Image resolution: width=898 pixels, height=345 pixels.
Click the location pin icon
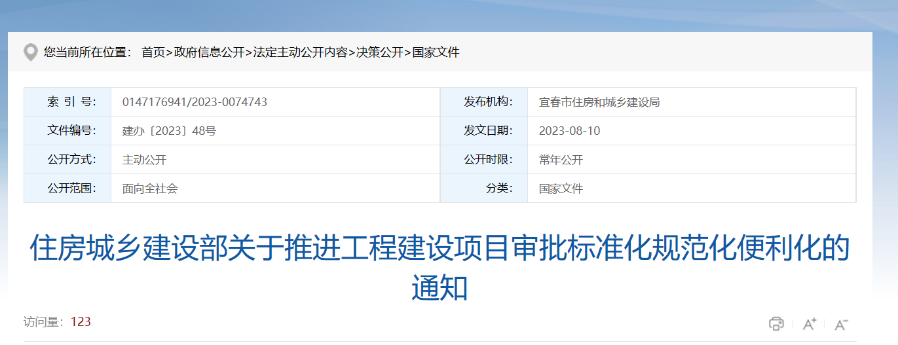click(x=30, y=52)
